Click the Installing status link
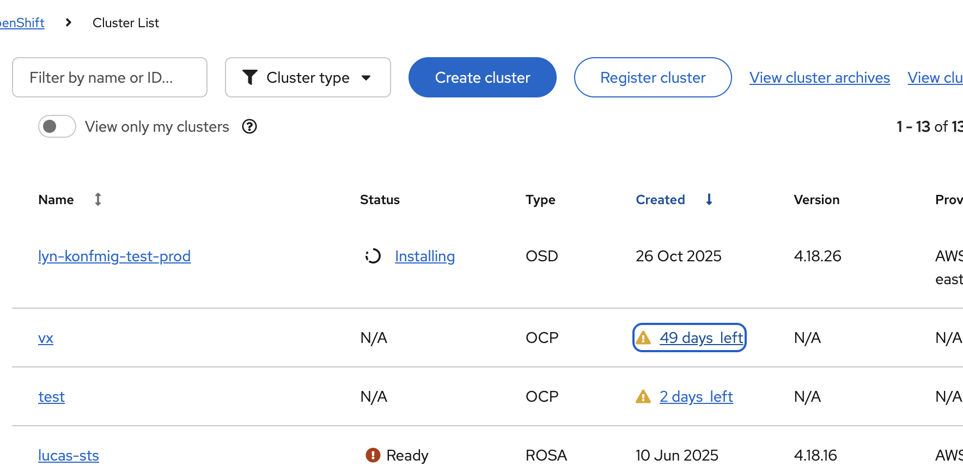This screenshot has height=466, width=963. click(x=425, y=256)
